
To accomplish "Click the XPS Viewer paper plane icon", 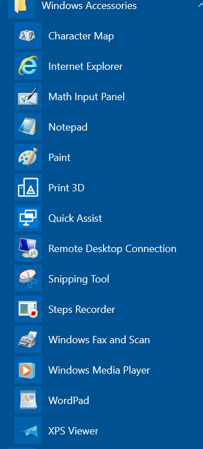I will pos(28,430).
